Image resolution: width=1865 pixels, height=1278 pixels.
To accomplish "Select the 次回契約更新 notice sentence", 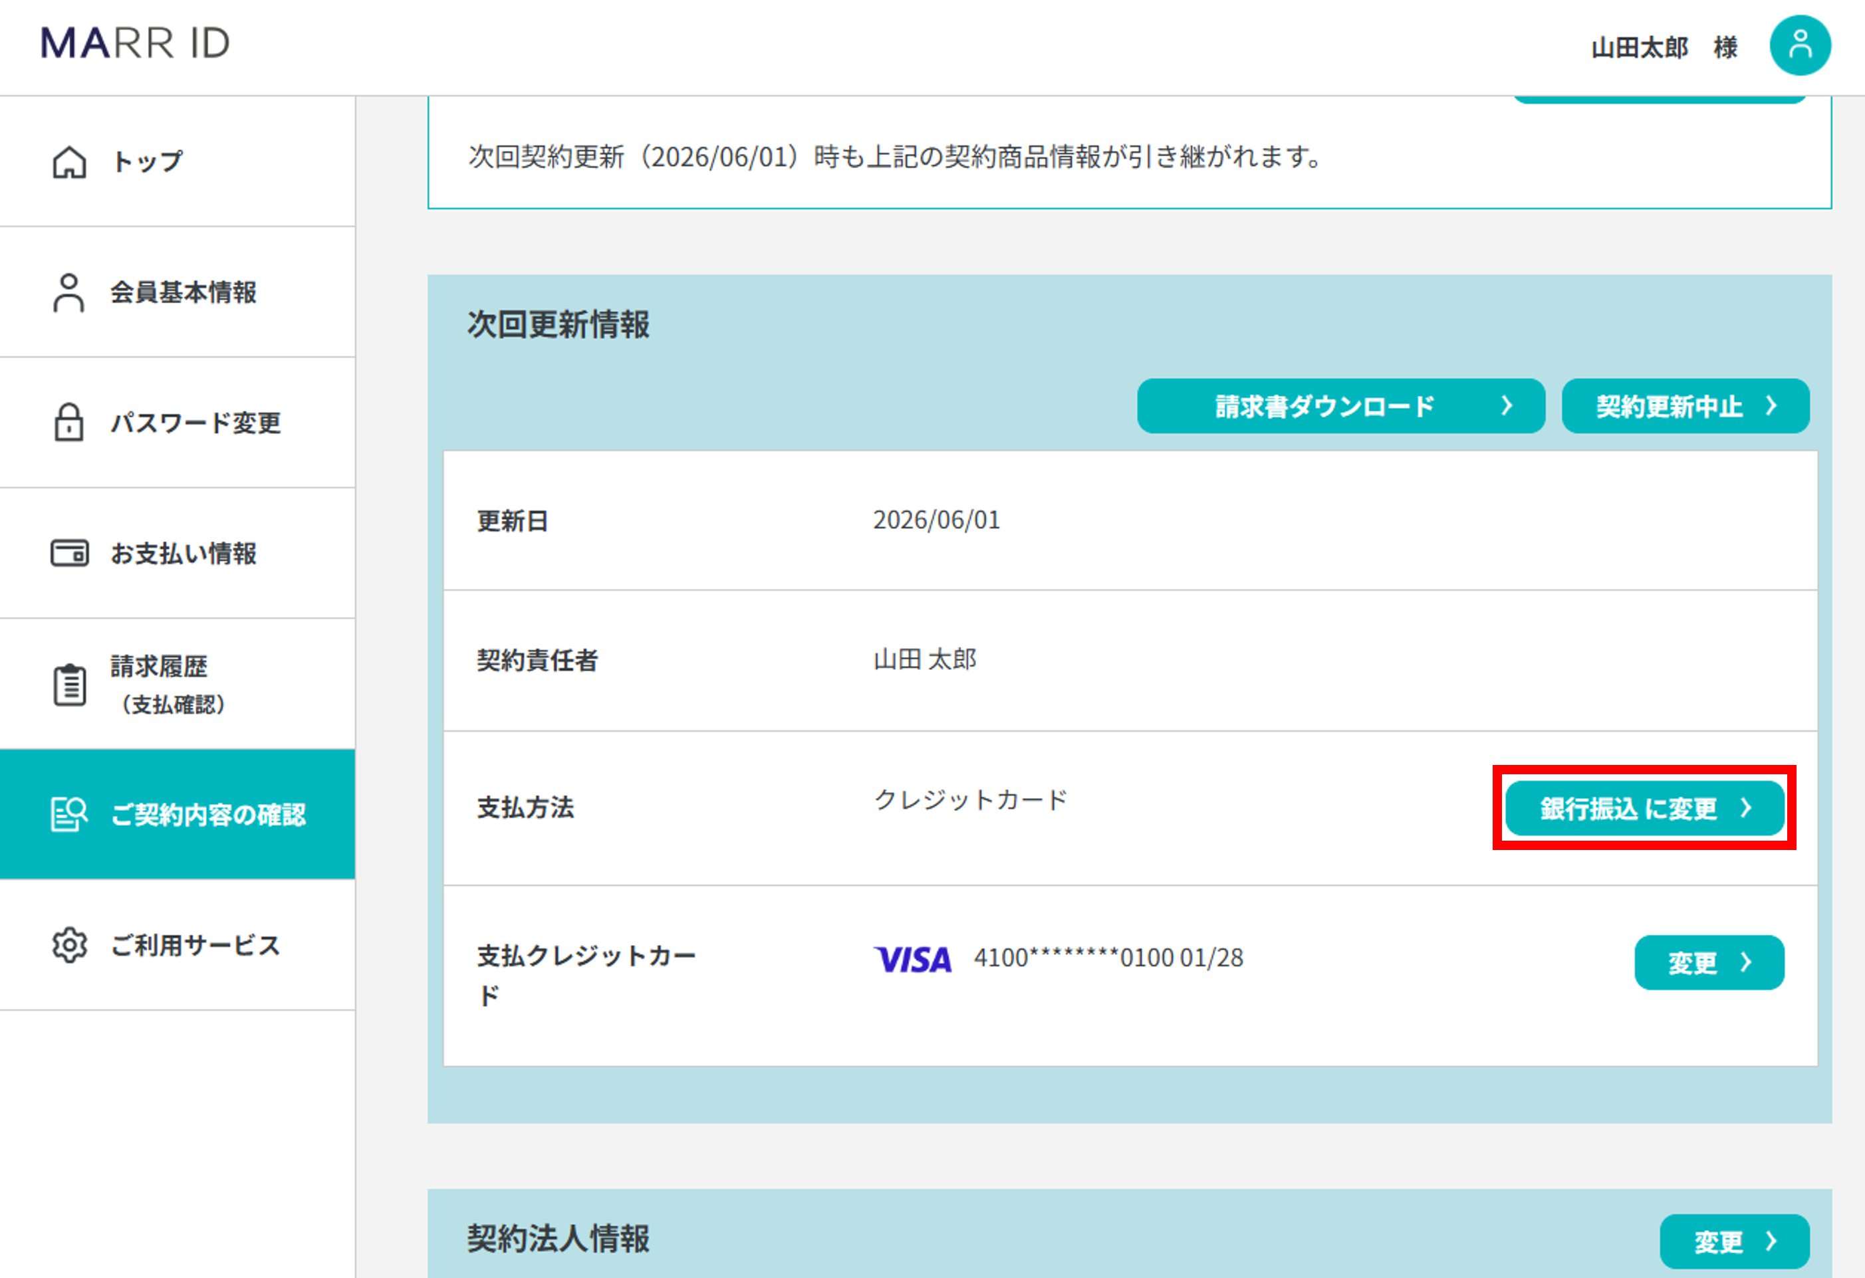I will tap(896, 156).
